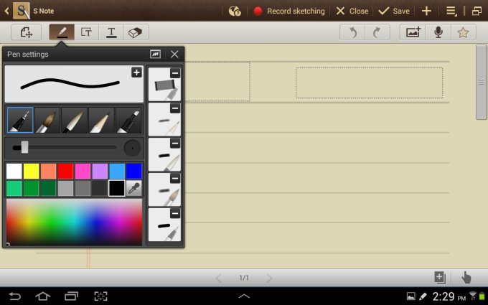Open the overflow menu list icon
The height and width of the screenshot is (305, 488).
[x=451, y=11]
